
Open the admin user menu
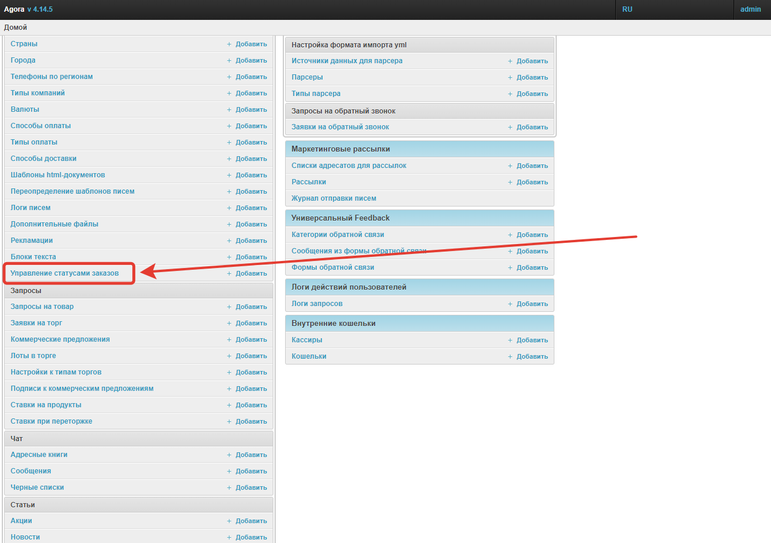pos(750,9)
